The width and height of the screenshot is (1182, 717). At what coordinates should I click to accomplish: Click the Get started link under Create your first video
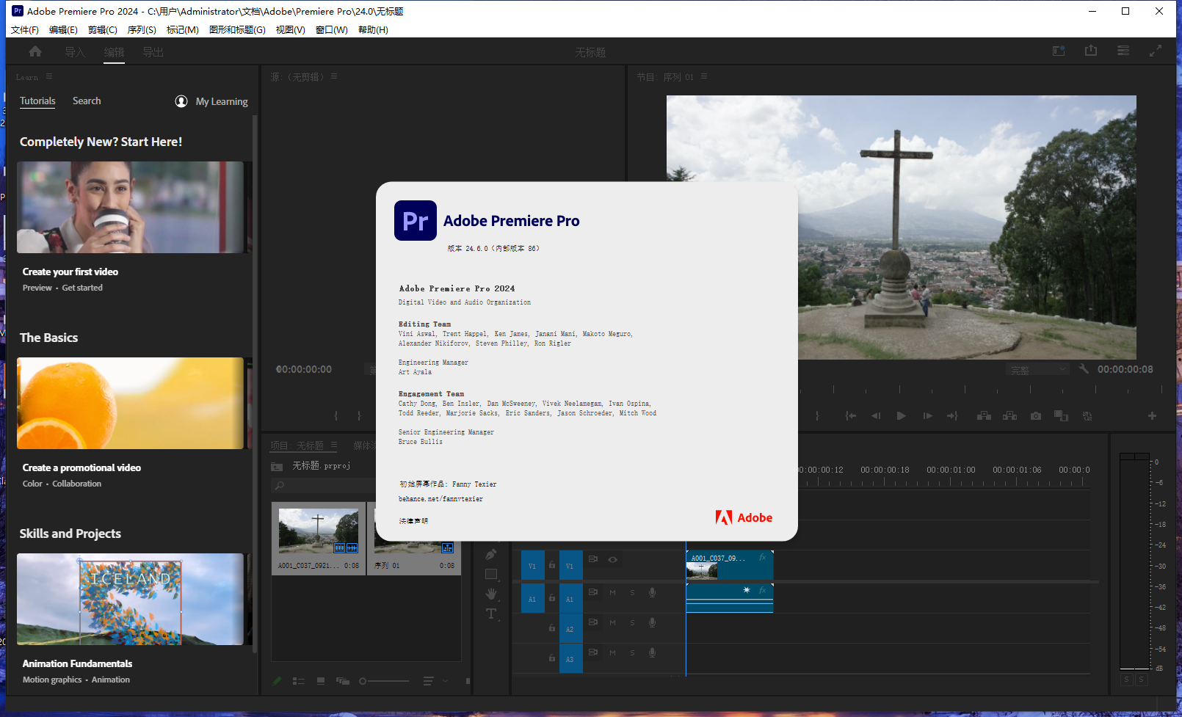tap(82, 288)
